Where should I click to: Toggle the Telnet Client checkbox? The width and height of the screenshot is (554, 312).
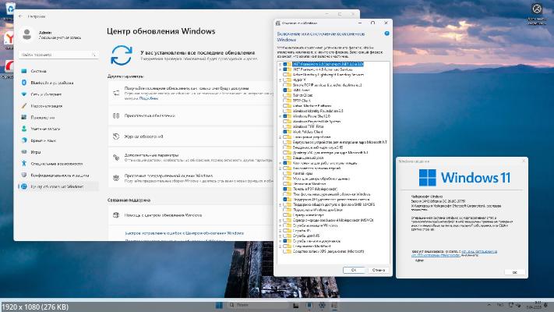click(286, 96)
